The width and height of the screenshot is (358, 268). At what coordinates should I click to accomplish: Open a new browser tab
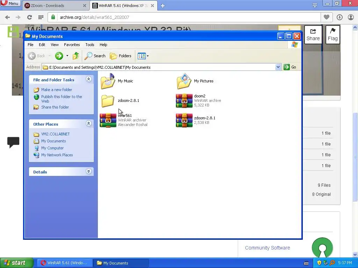[163, 6]
